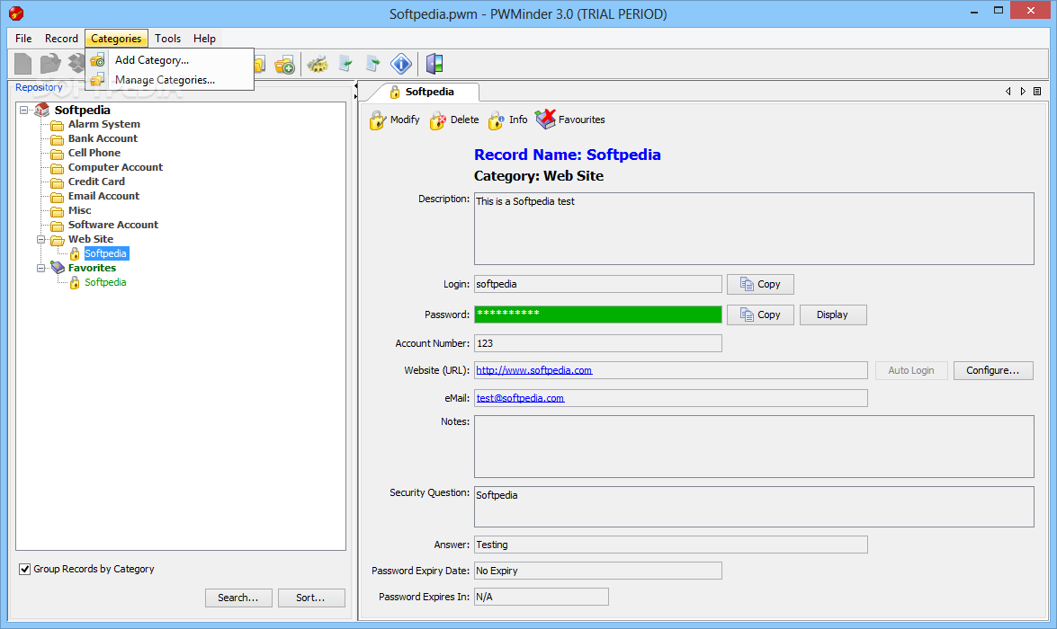Copy the Login value
Image resolution: width=1057 pixels, height=629 pixels.
(x=760, y=284)
